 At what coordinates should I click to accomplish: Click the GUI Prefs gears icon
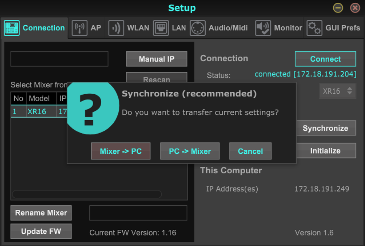click(314, 28)
